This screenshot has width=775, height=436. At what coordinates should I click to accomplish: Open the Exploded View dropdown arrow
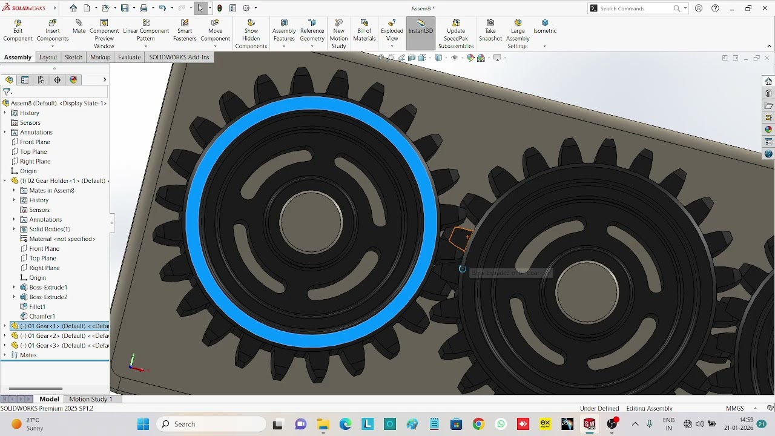coord(392,47)
